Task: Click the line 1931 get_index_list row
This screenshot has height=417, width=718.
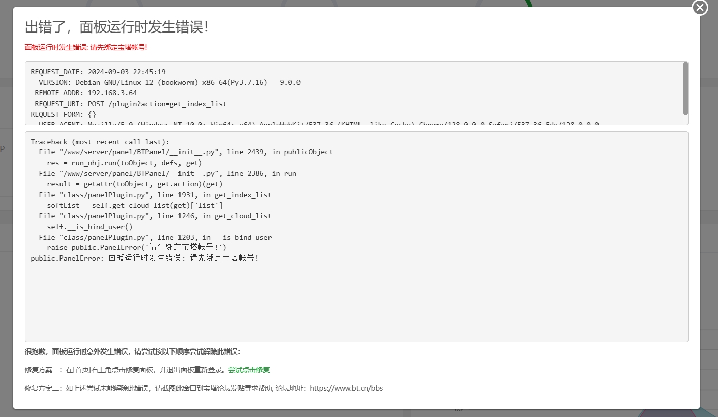Action: tap(155, 195)
